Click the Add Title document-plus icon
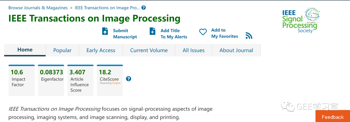 152,31
